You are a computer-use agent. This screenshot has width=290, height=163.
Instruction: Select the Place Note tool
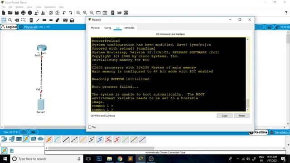tap(31, 20)
